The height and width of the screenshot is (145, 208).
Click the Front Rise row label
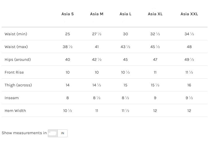click(x=14, y=72)
